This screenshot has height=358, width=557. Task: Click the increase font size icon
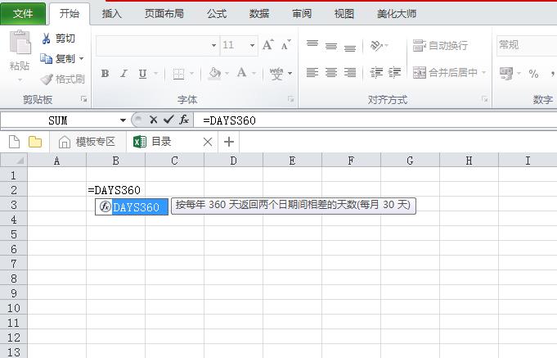[x=268, y=45]
